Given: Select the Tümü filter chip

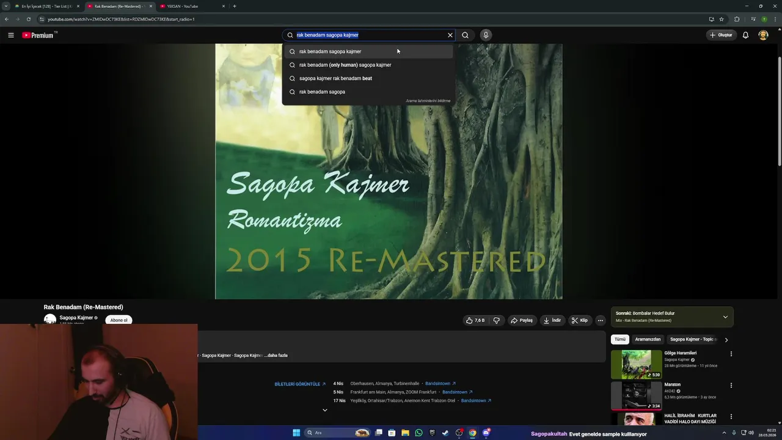Looking at the screenshot, I should [620, 339].
